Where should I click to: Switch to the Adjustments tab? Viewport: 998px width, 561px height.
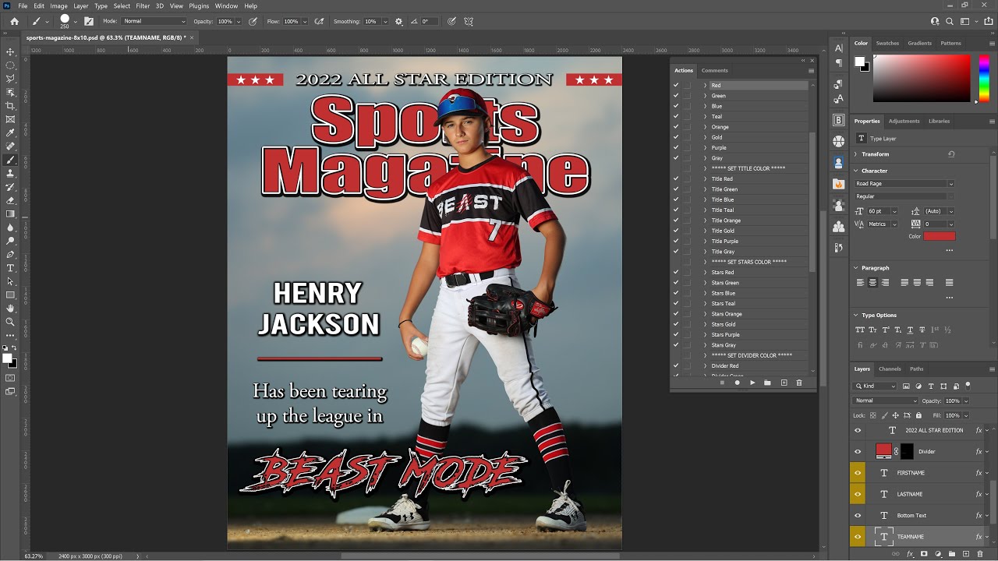click(904, 122)
